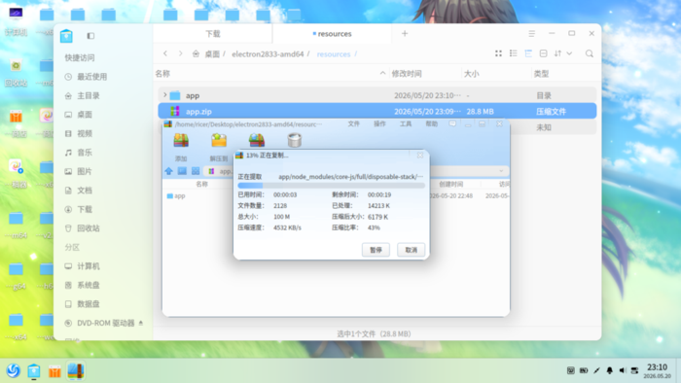Open launcher from taskbar swirl icon

(x=14, y=371)
